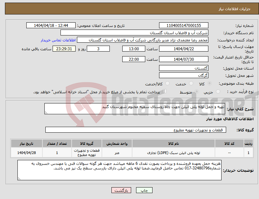Click the توضیحات خریدار notes textarea

point(119,170)
